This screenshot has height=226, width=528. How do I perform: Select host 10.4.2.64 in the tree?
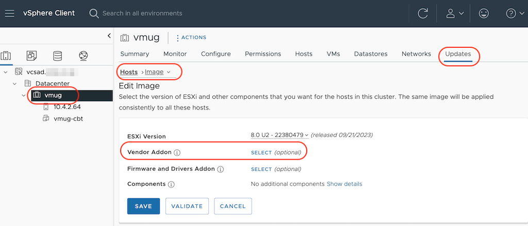pos(67,107)
